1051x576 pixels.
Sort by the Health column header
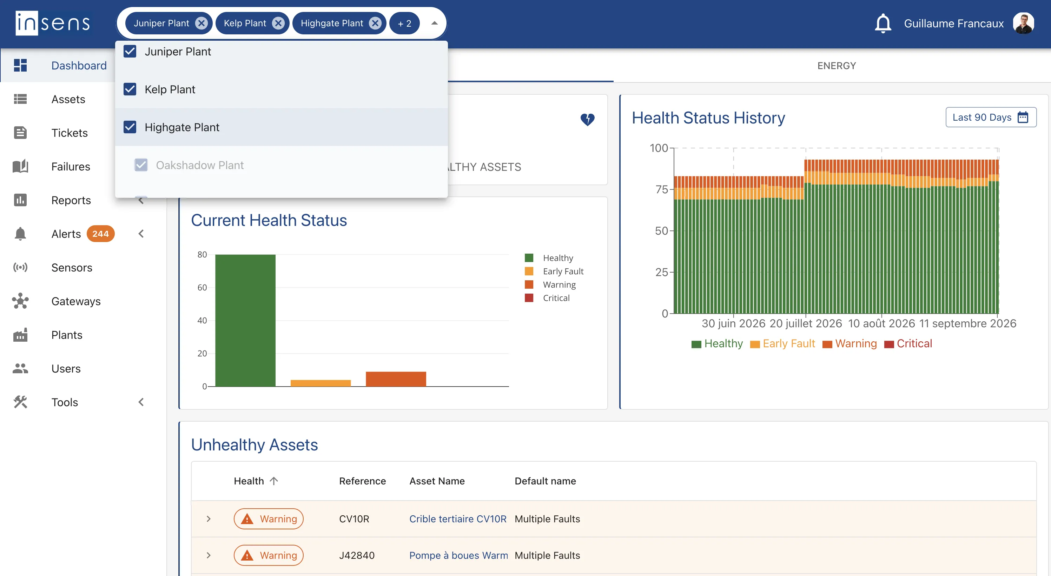pos(256,481)
